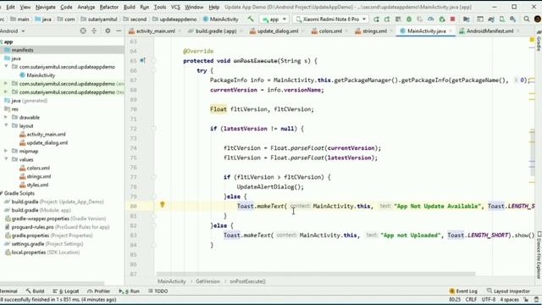This screenshot has width=542, height=305.
Task: Open the app run configuration dropdown
Action: tap(274, 19)
